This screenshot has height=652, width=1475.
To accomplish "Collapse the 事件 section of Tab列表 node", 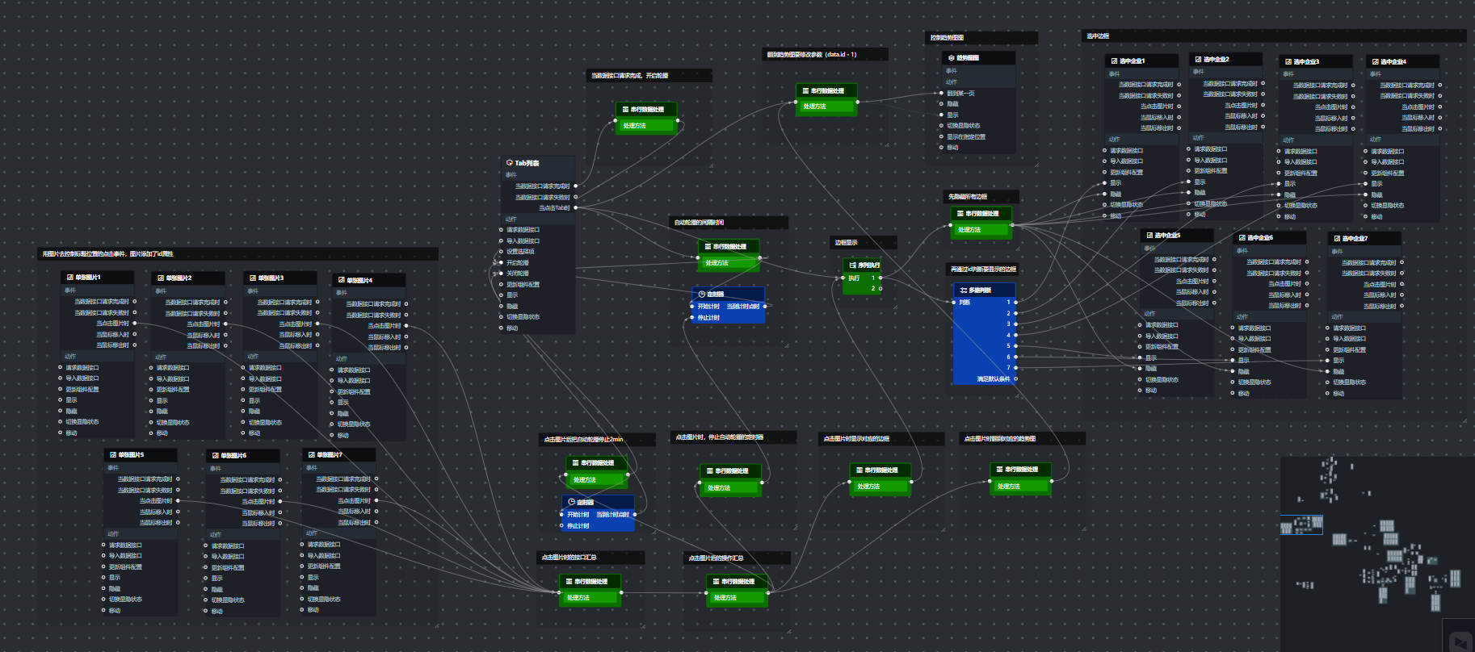I will point(511,174).
